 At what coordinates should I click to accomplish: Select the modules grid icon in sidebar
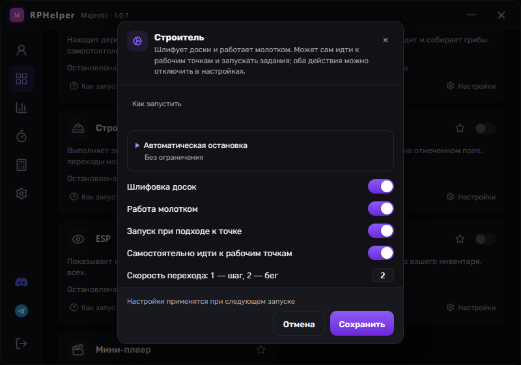pos(21,79)
